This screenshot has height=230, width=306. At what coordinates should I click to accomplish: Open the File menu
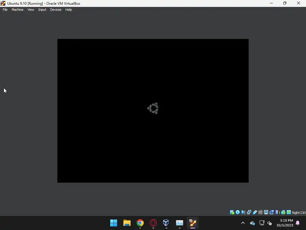pos(5,10)
